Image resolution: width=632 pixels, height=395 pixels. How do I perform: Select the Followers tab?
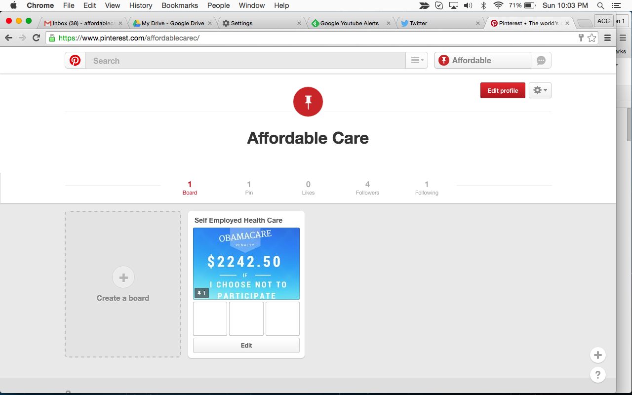[367, 188]
